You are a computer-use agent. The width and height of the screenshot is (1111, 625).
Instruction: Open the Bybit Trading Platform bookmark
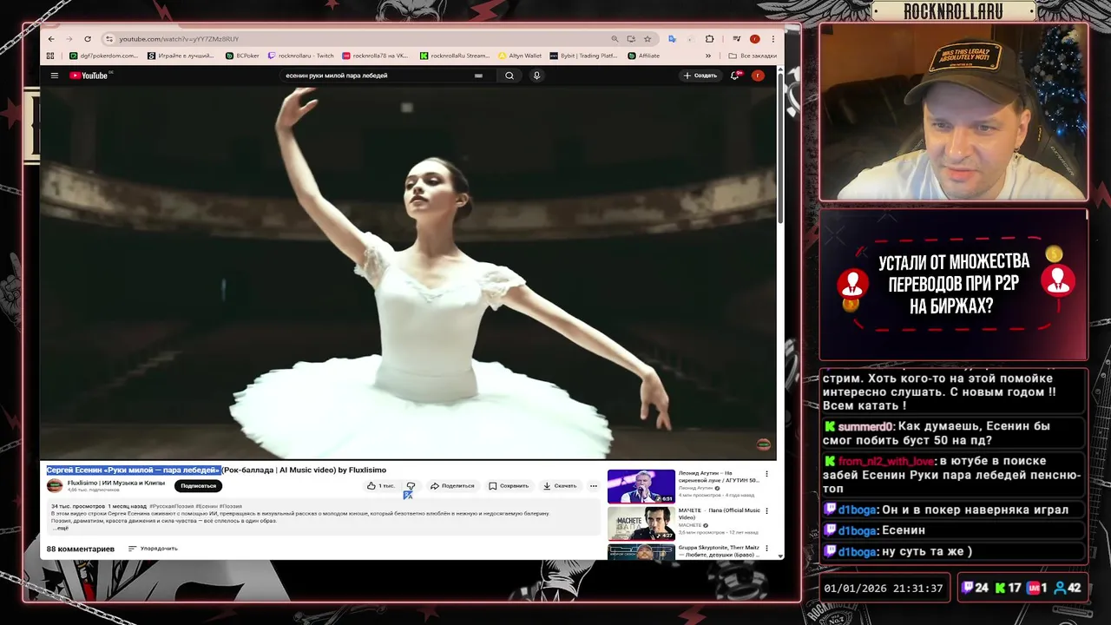pyautogui.click(x=583, y=56)
